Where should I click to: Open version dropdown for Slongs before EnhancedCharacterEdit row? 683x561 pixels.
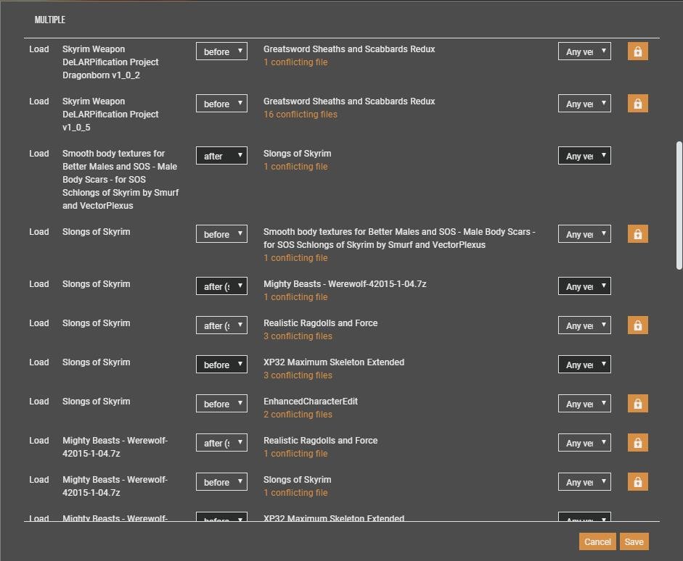pos(584,404)
